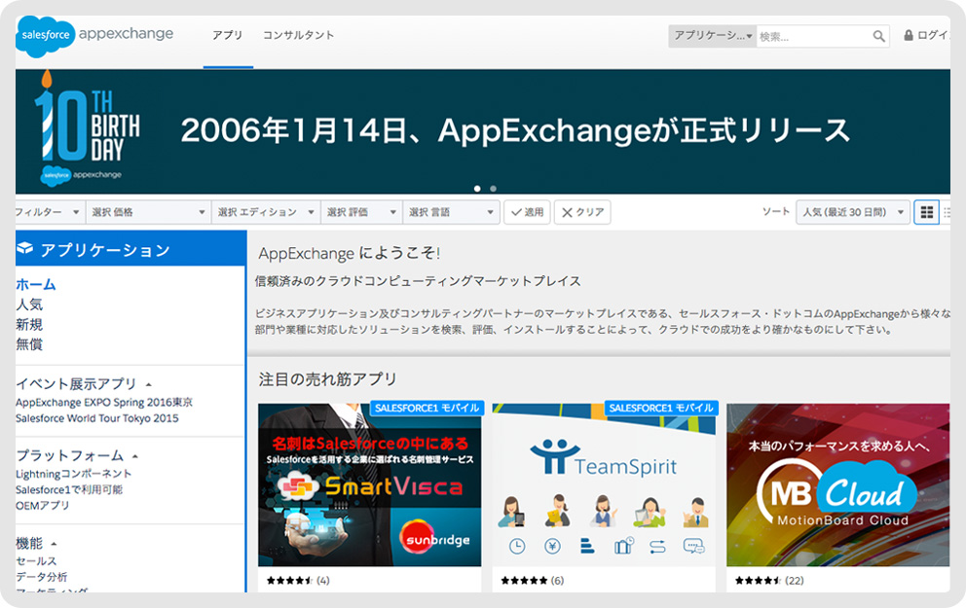Open the 選択 言語 dropdown
966x608 pixels.
[451, 212]
